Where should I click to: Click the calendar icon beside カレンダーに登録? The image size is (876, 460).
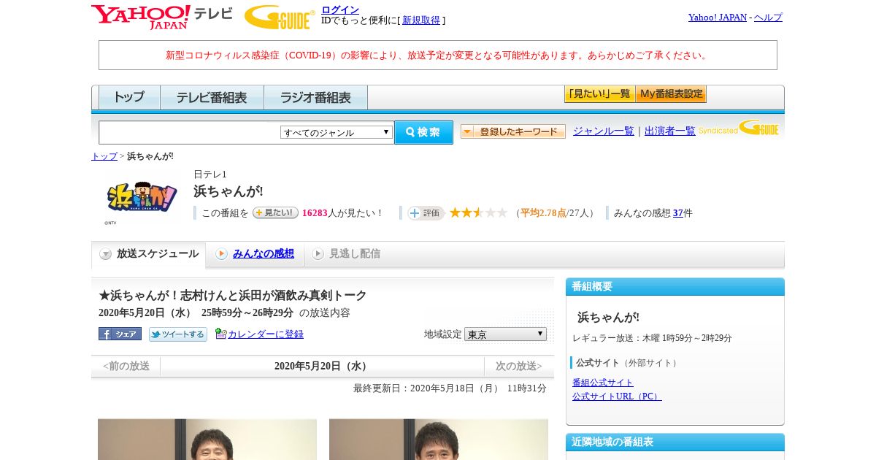click(x=220, y=334)
